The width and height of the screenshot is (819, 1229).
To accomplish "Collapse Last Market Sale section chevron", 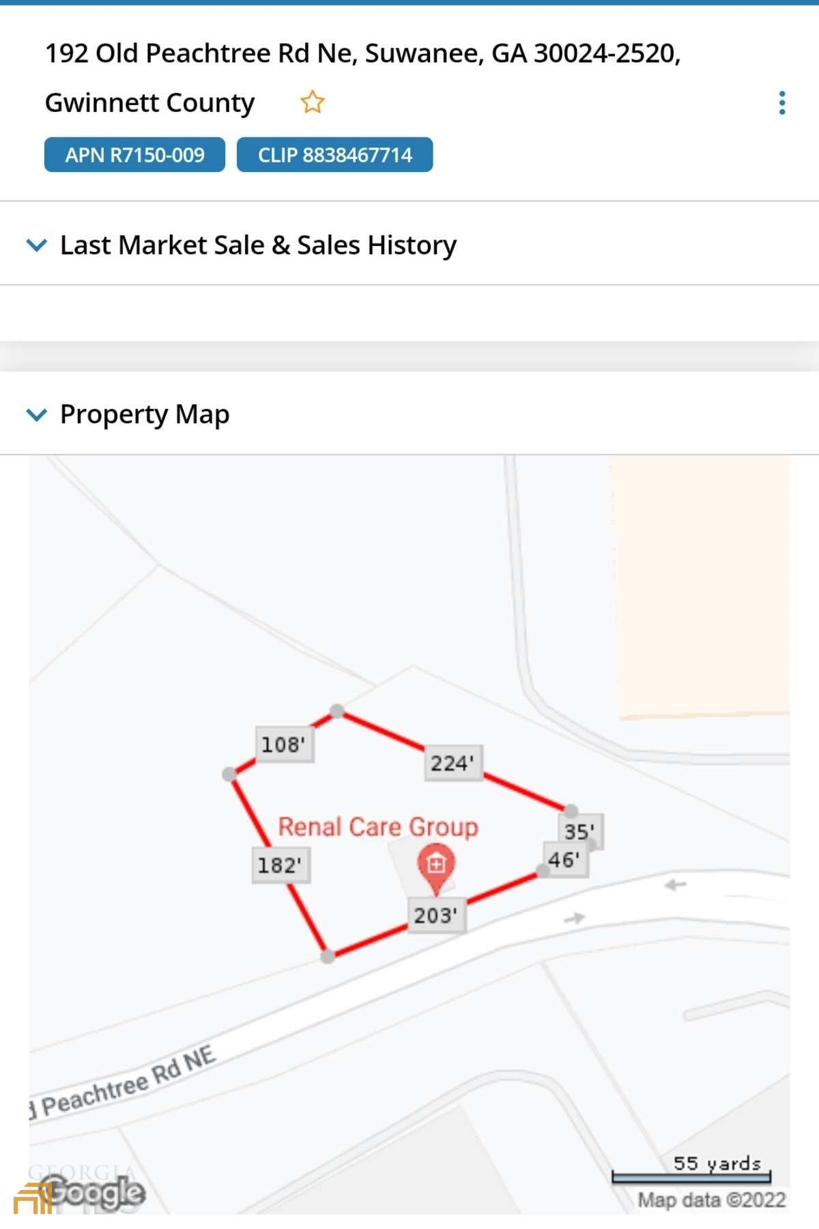I will click(x=36, y=244).
